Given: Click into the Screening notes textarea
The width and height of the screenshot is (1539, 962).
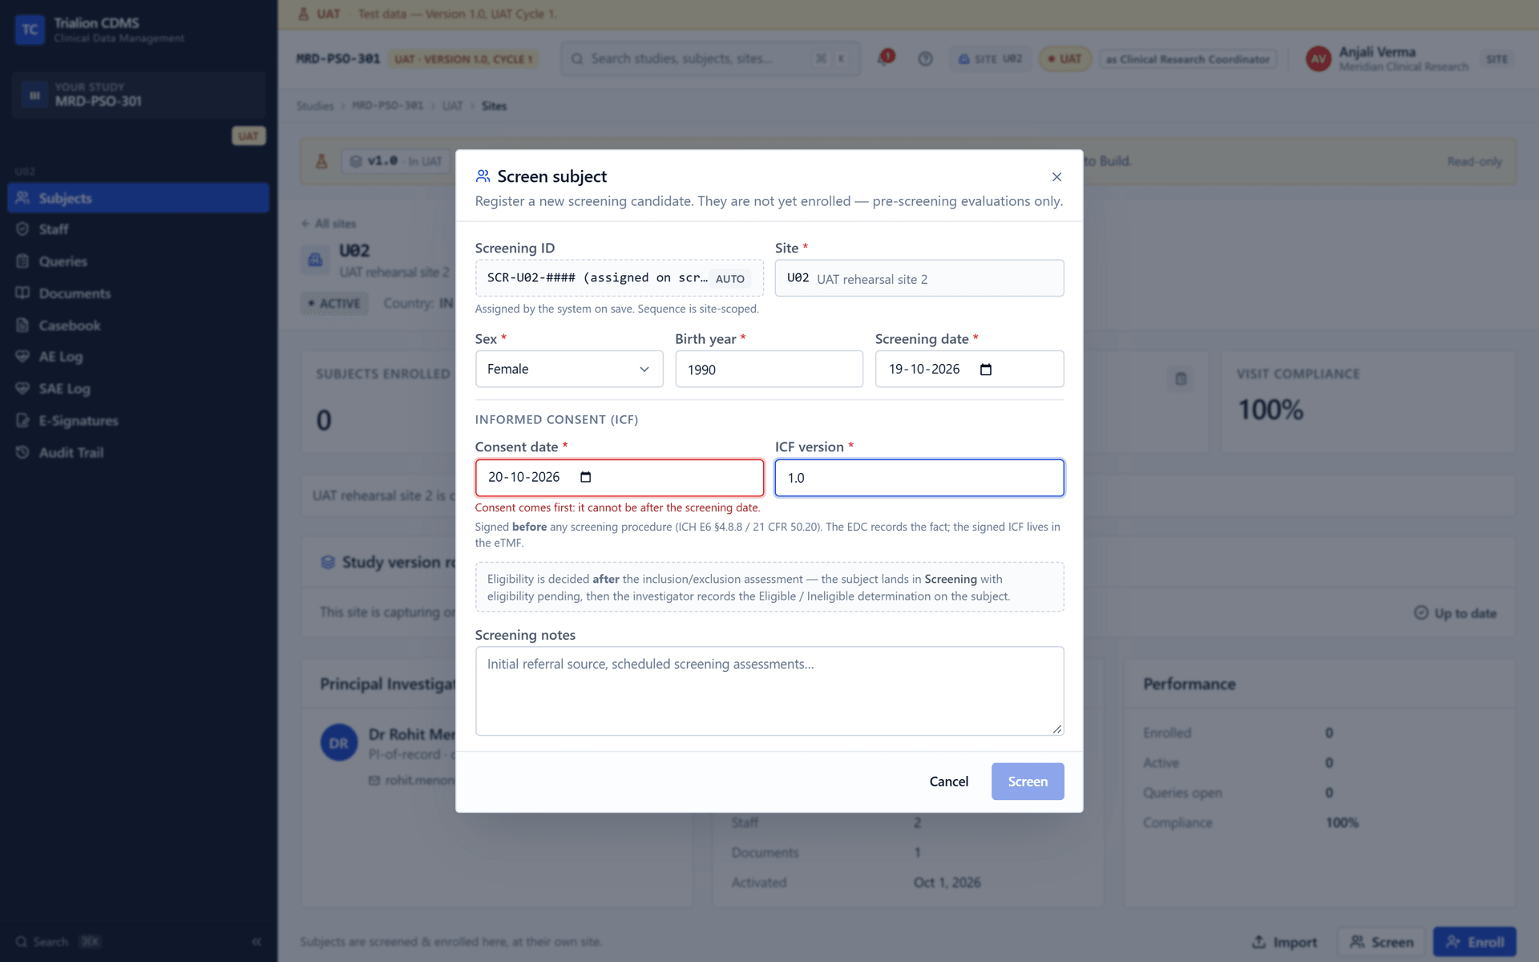Looking at the screenshot, I should click(769, 691).
